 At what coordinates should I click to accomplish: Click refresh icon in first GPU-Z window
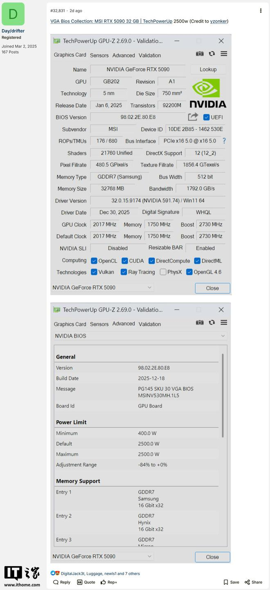212,54
